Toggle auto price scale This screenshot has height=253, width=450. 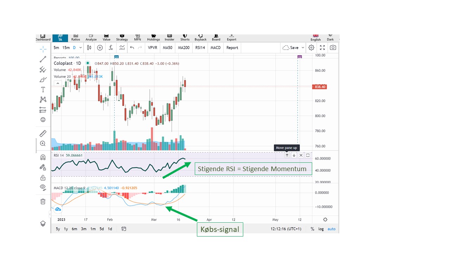point(332,229)
